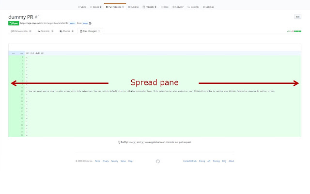Screen dimensions: 310x194
Task: Expand hidden lines via left ellipsis in hunk header
Action: [x=13, y=53]
